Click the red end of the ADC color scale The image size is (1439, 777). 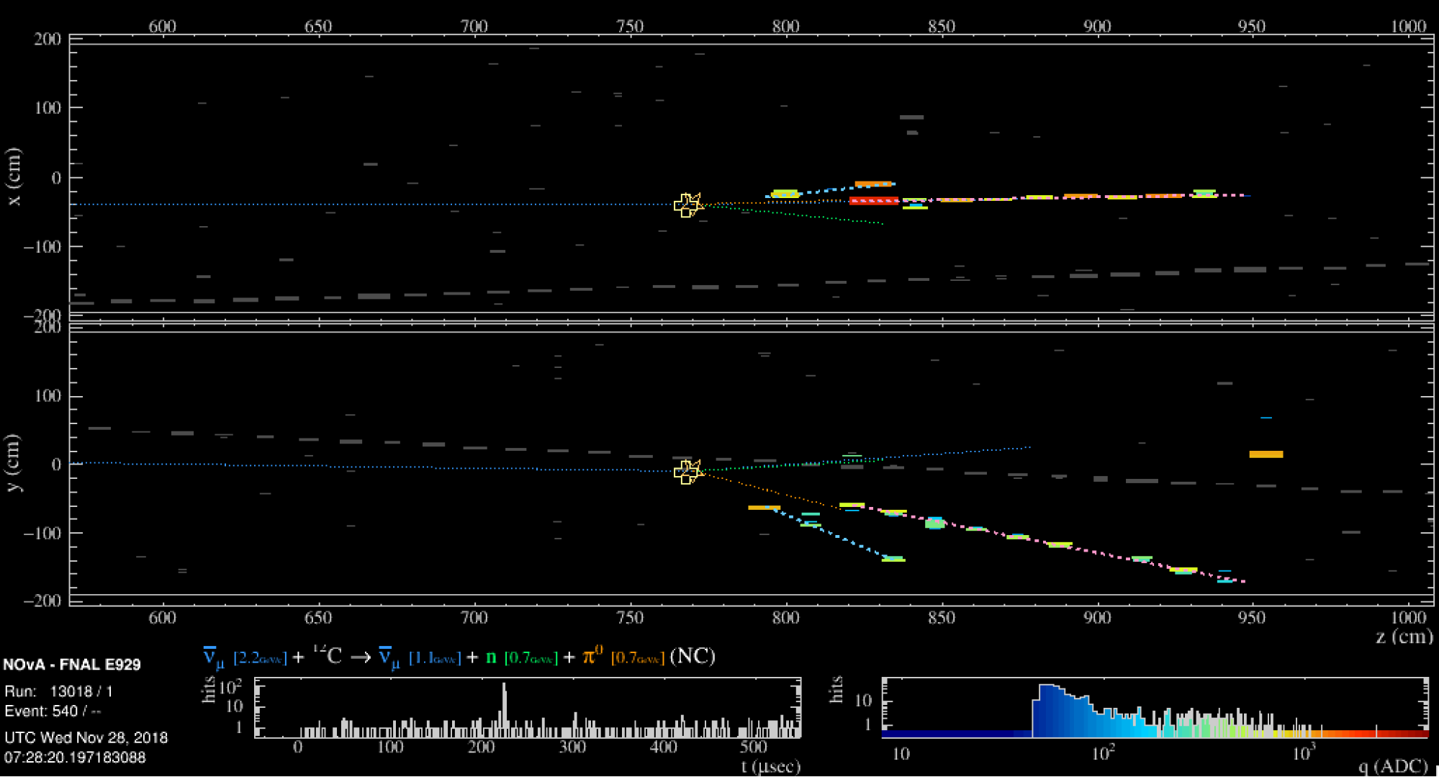point(1415,734)
